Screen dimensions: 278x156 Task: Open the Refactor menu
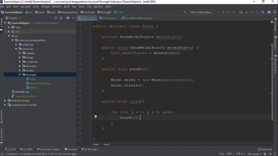point(56,6)
